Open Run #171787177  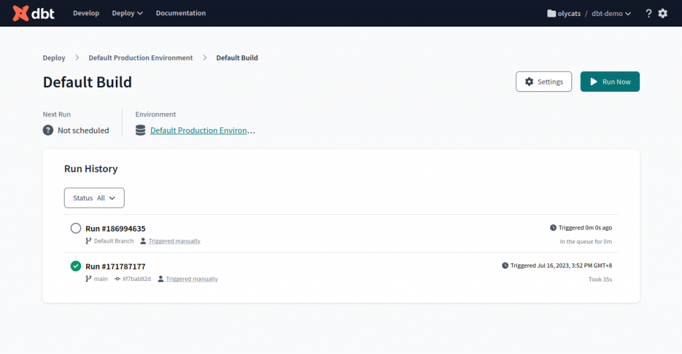tap(115, 266)
